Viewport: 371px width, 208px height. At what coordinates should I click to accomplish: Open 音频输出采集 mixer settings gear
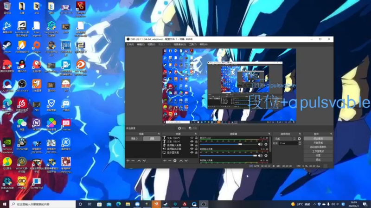click(x=266, y=156)
